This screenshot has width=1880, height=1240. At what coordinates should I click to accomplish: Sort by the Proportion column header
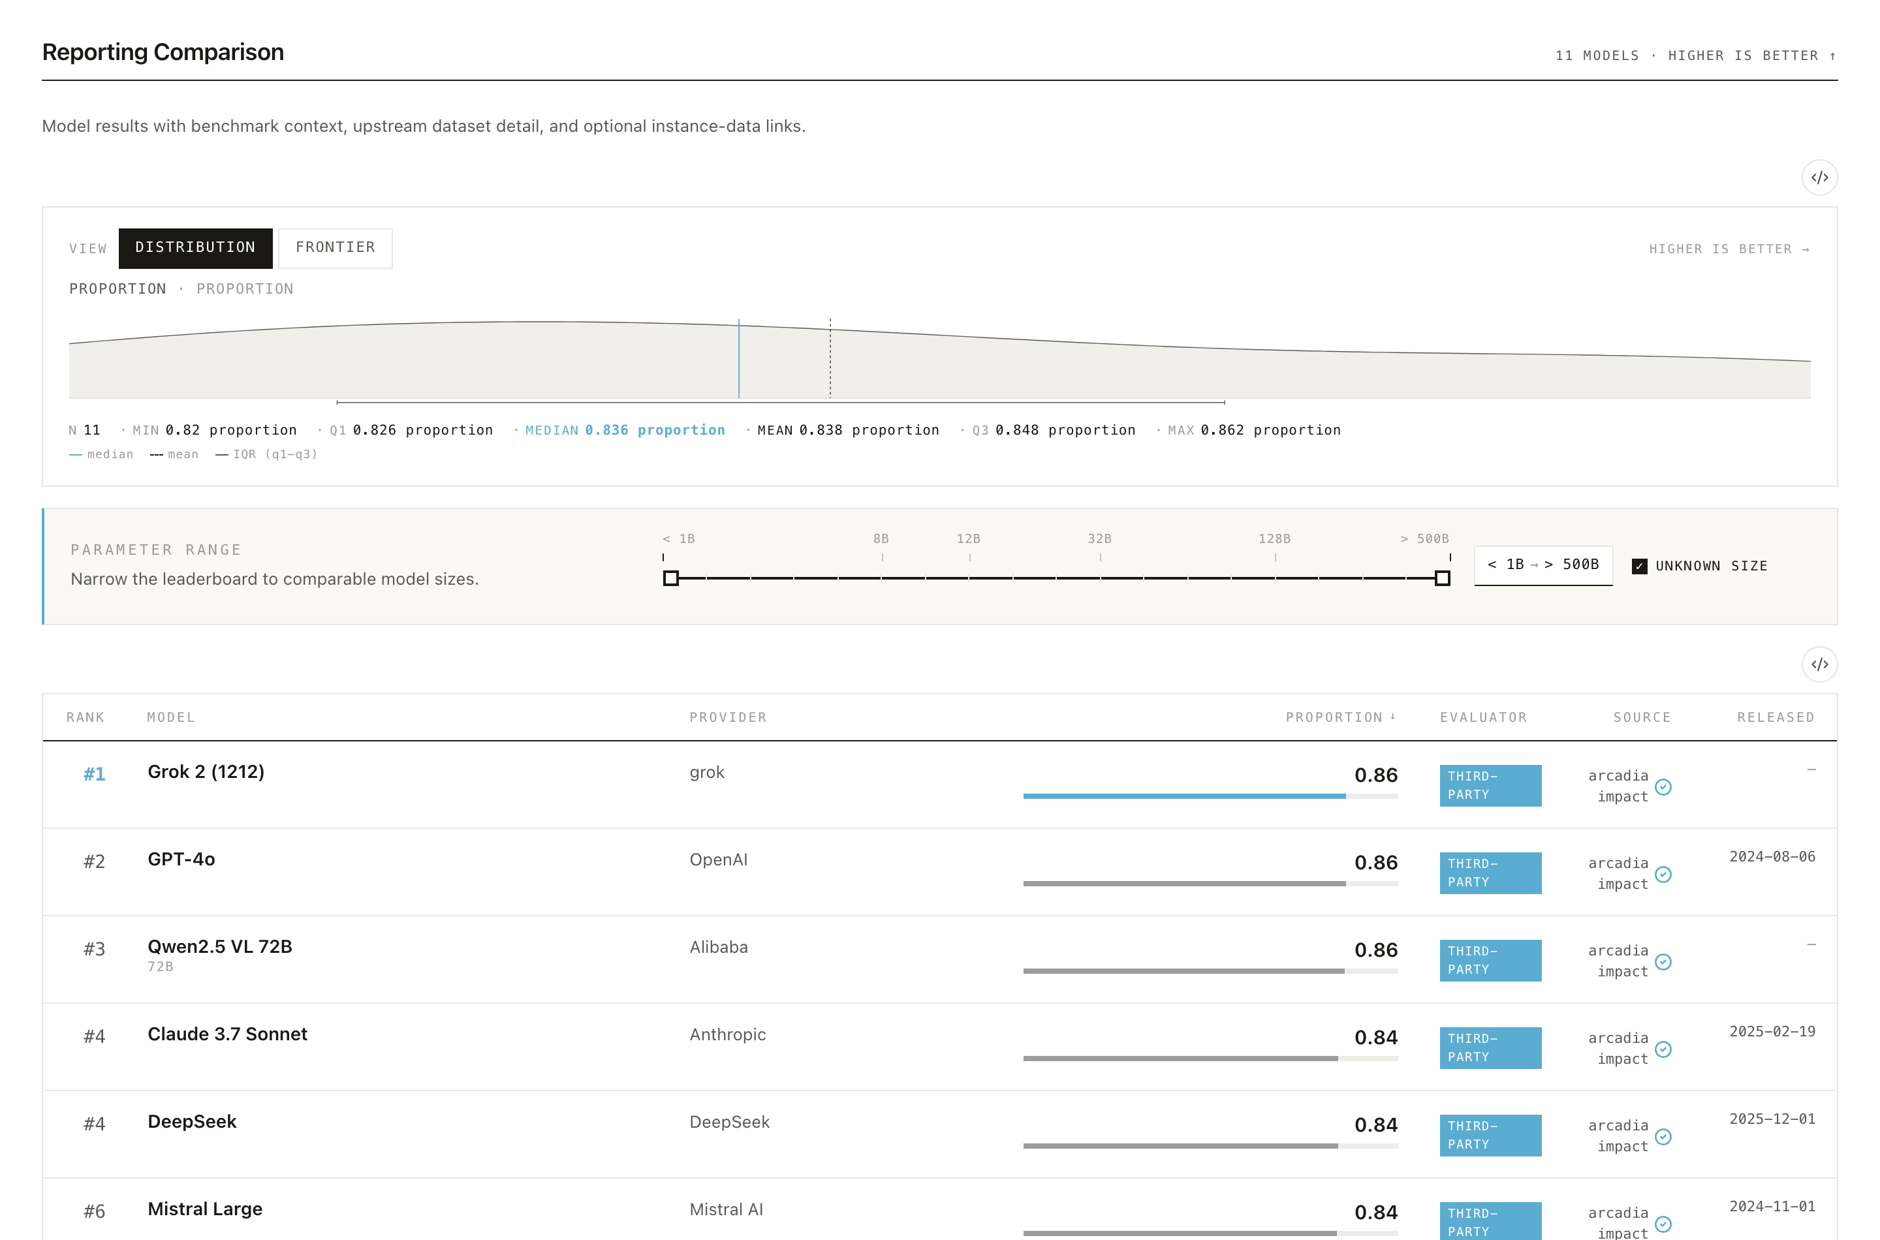1341,717
